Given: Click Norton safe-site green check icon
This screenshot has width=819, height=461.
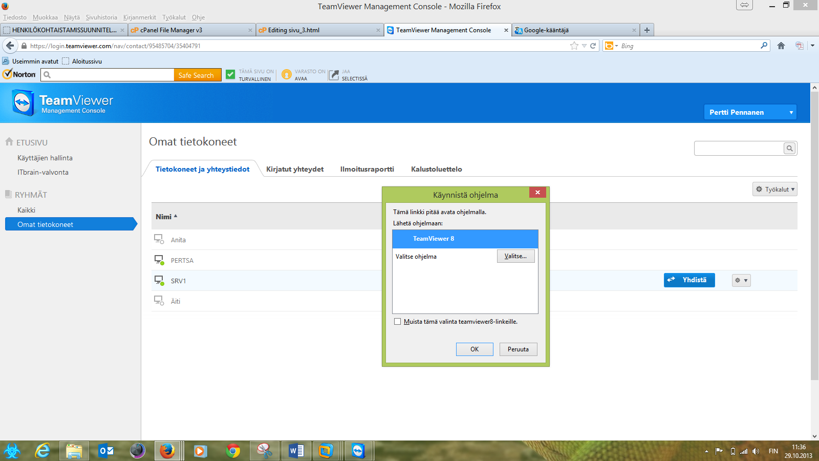Looking at the screenshot, I should coord(230,75).
